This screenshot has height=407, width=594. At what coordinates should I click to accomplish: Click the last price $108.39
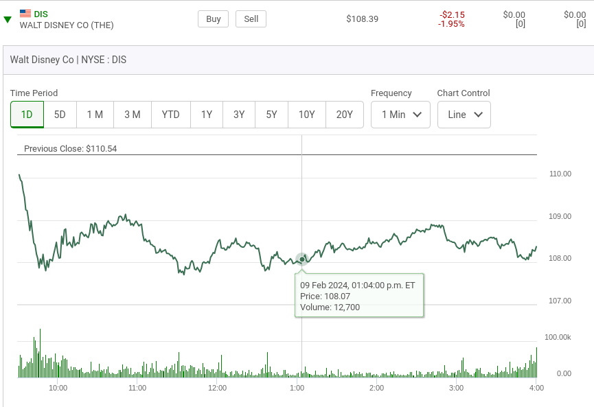coord(362,19)
